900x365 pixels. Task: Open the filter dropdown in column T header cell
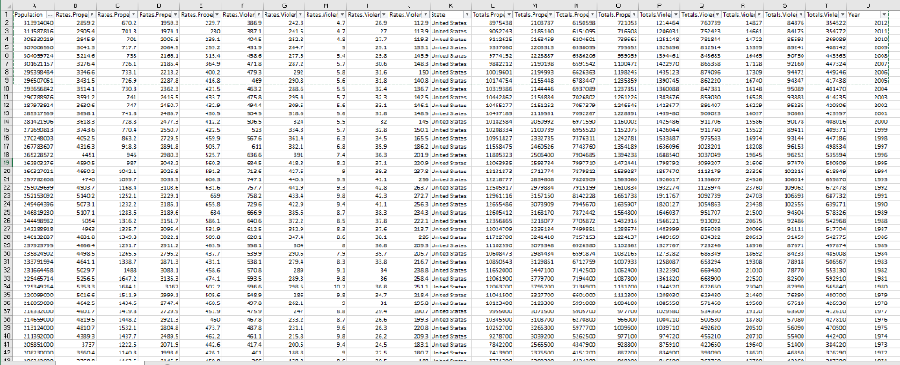click(842, 13)
